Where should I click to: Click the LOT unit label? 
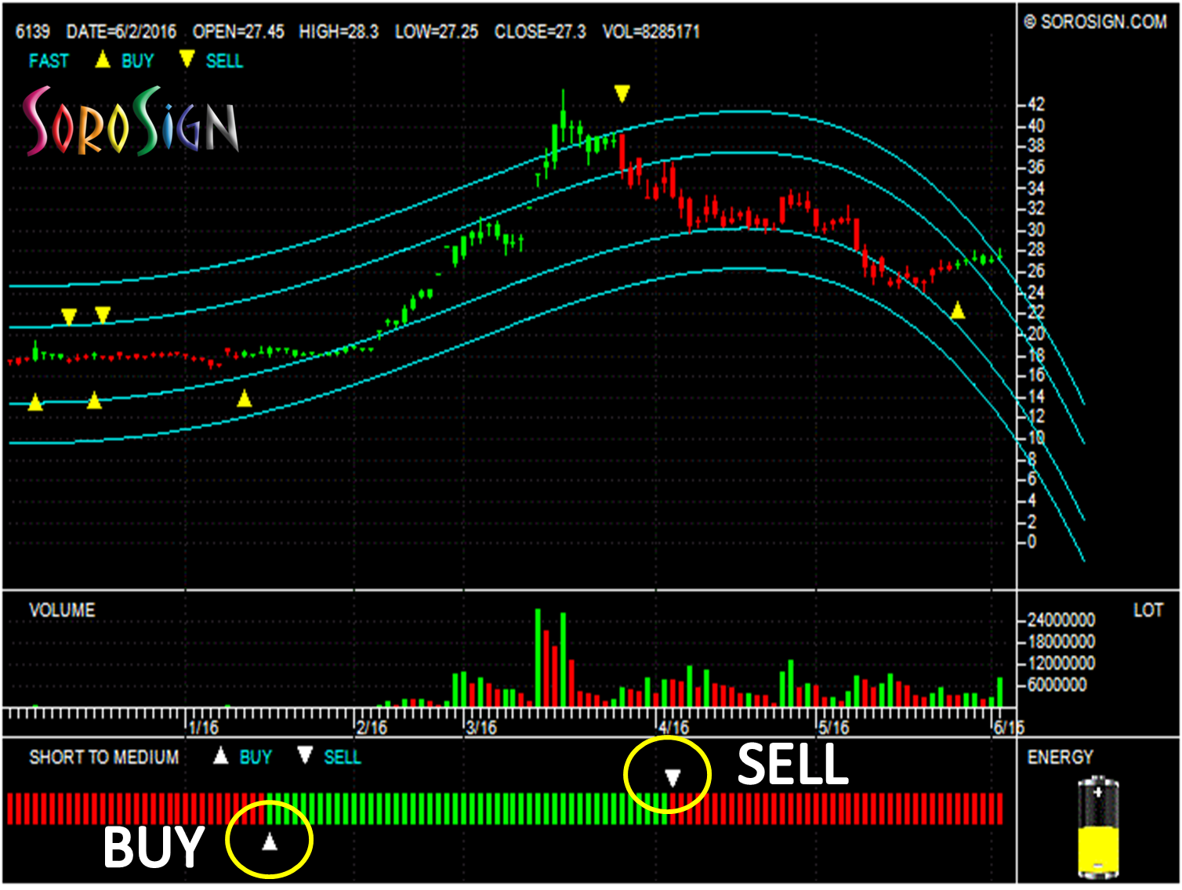(x=1148, y=610)
